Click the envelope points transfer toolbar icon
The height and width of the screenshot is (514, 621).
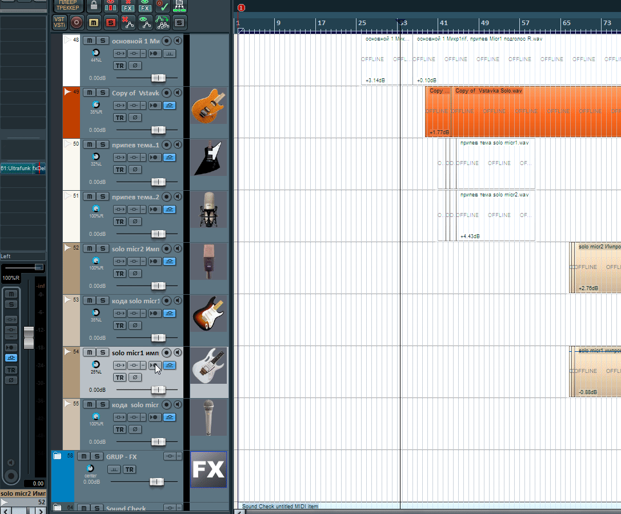pos(162,23)
